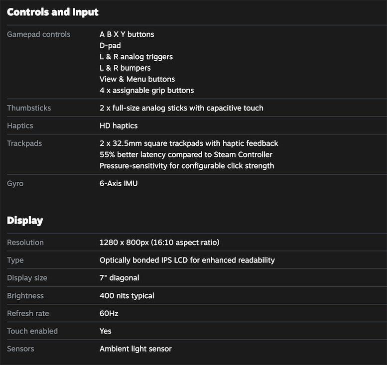Select the Gamepad controls label

pos(38,34)
